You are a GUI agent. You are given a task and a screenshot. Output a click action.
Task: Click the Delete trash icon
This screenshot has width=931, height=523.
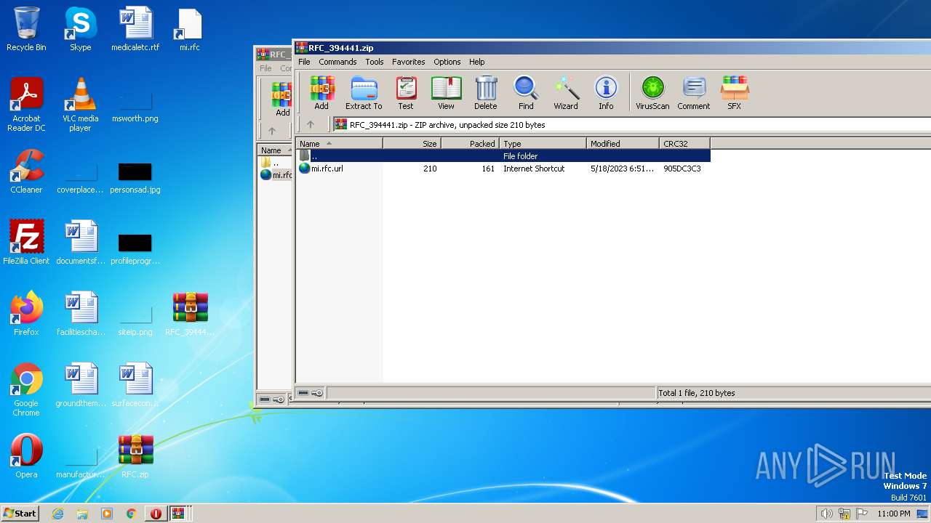pyautogui.click(x=486, y=93)
